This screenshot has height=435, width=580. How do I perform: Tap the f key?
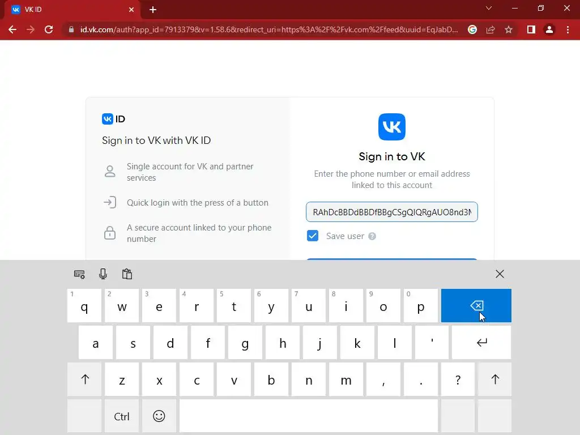[x=207, y=343]
